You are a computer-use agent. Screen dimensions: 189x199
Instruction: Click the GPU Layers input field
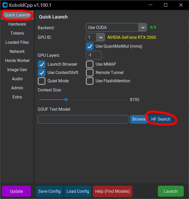(94, 55)
